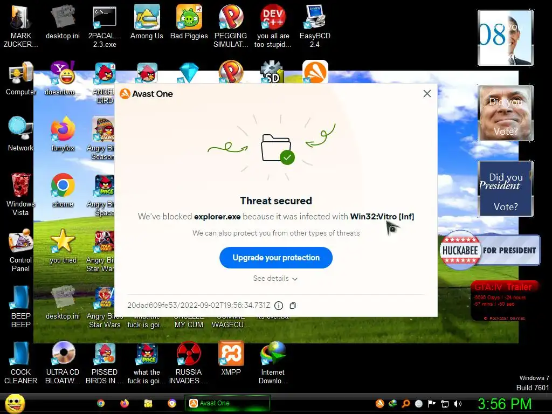Open the Action Center flag tray icon
Image resolution: width=552 pixels, height=414 pixels.
pos(432,403)
